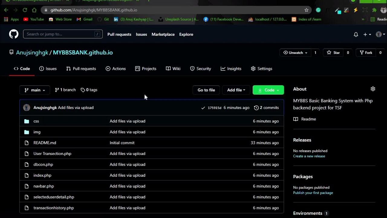Image resolution: width=387 pixels, height=218 pixels.
Task: Open the user avatar menu
Action: tap(380, 35)
